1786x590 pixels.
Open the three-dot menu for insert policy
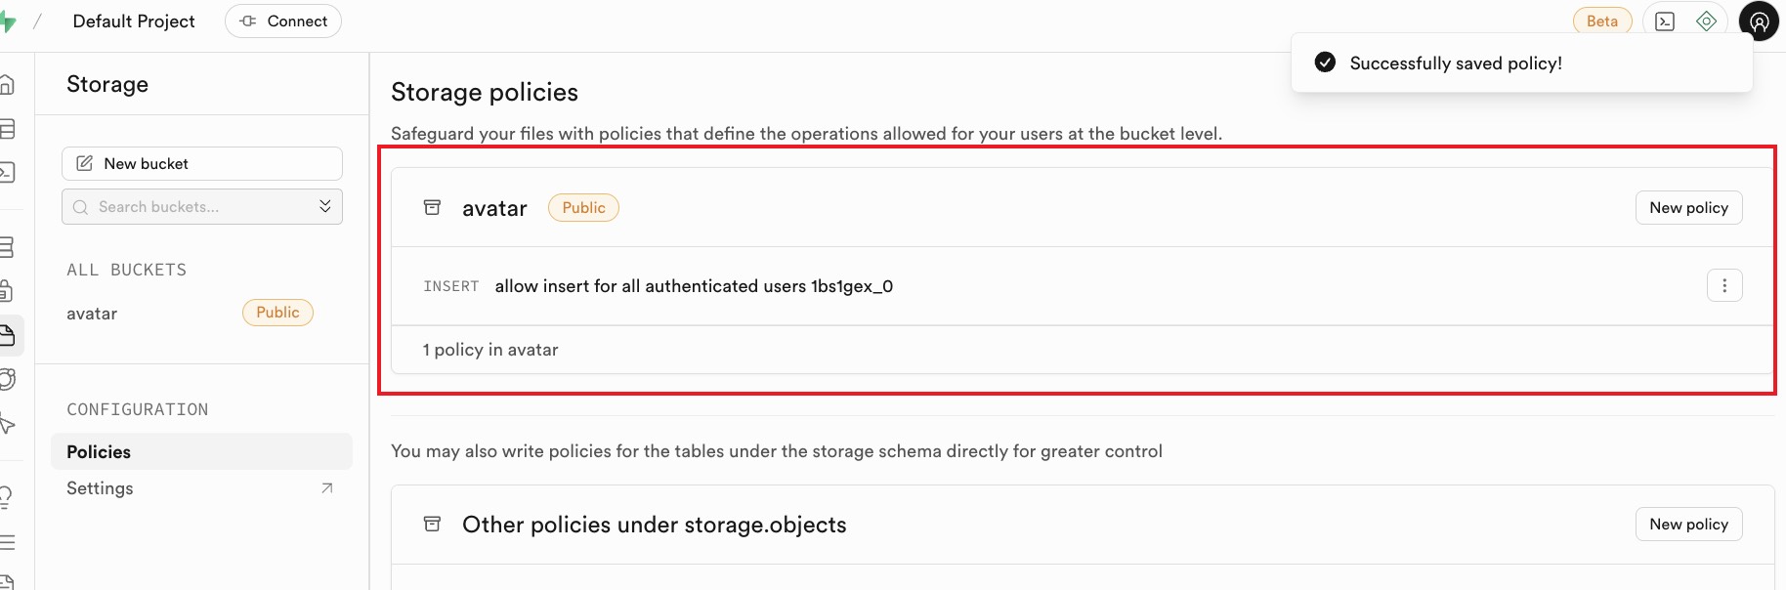tap(1724, 286)
